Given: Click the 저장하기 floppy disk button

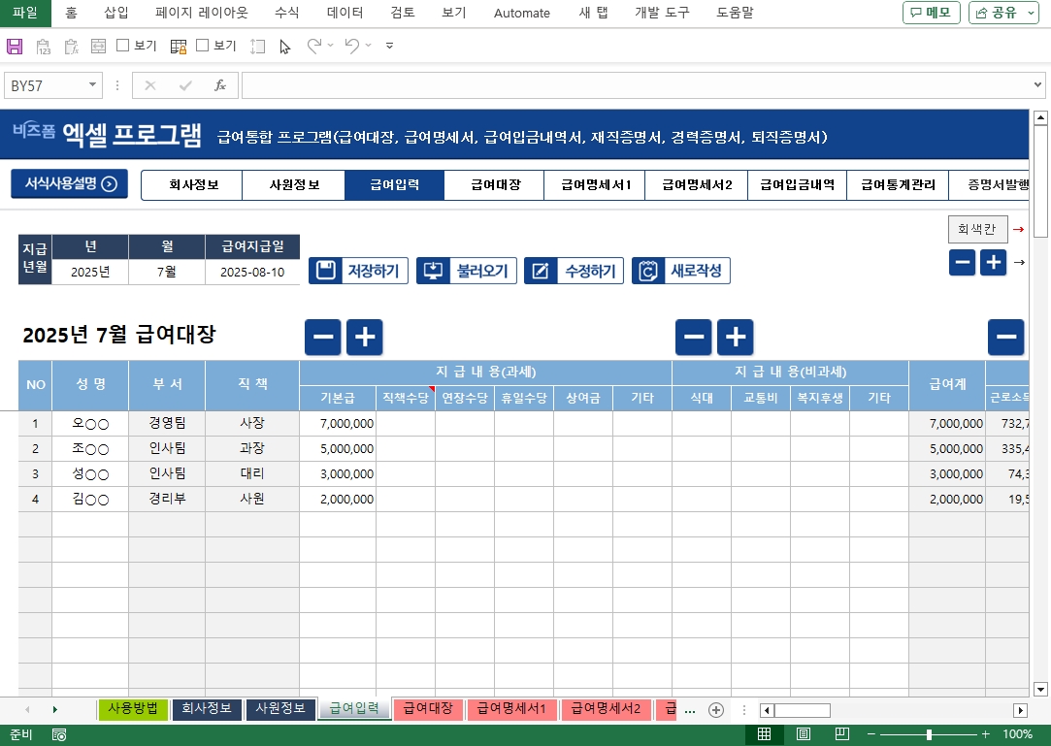Looking at the screenshot, I should click(358, 271).
